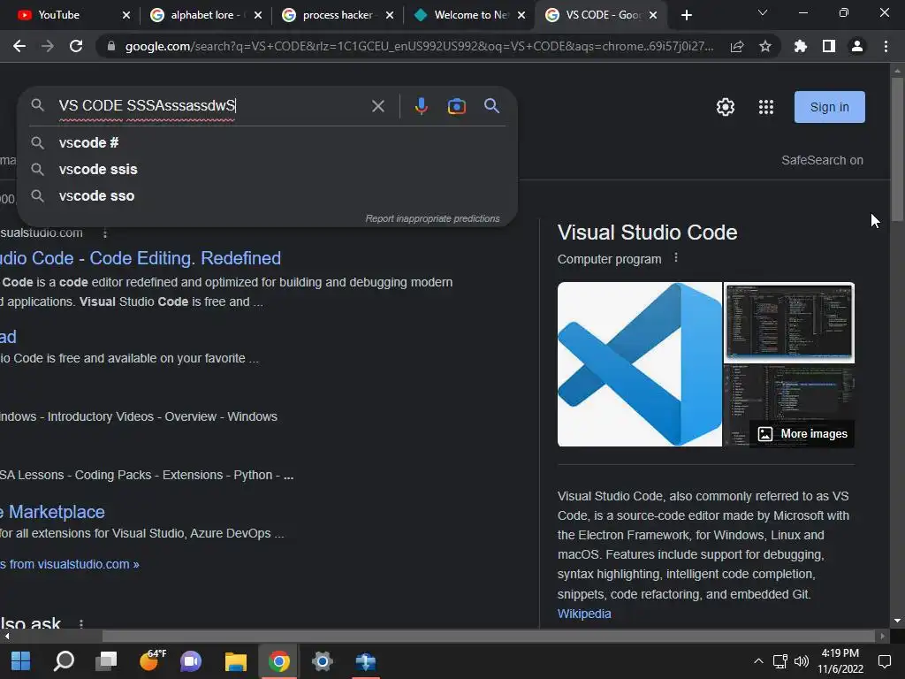Click the horizontal scrollbar thumb
Image resolution: width=905 pixels, height=679 pixels.
pyautogui.click(x=489, y=636)
